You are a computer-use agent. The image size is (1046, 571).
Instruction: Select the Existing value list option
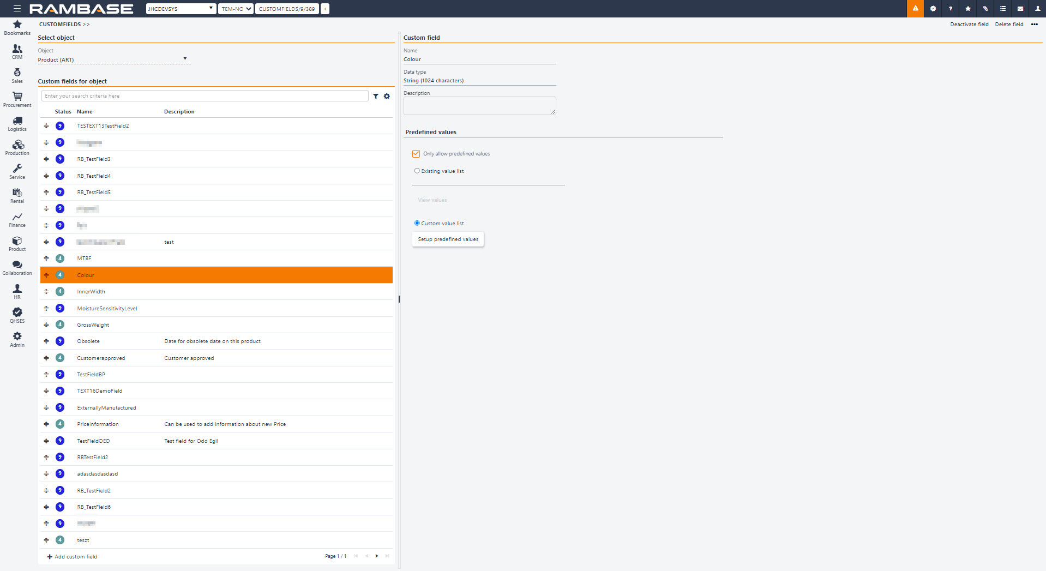pos(417,171)
